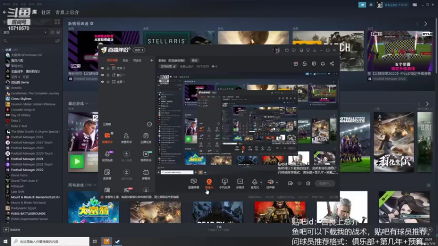
Task: Click the green play button on recent game
Action: (x=77, y=161)
